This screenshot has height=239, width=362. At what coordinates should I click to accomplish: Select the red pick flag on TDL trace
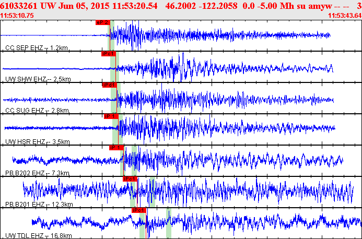[x=138, y=210]
